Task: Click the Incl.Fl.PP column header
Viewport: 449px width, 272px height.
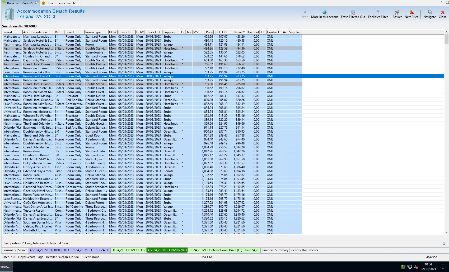Action: (x=221, y=32)
